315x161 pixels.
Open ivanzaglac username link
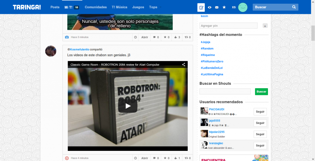click(x=216, y=143)
